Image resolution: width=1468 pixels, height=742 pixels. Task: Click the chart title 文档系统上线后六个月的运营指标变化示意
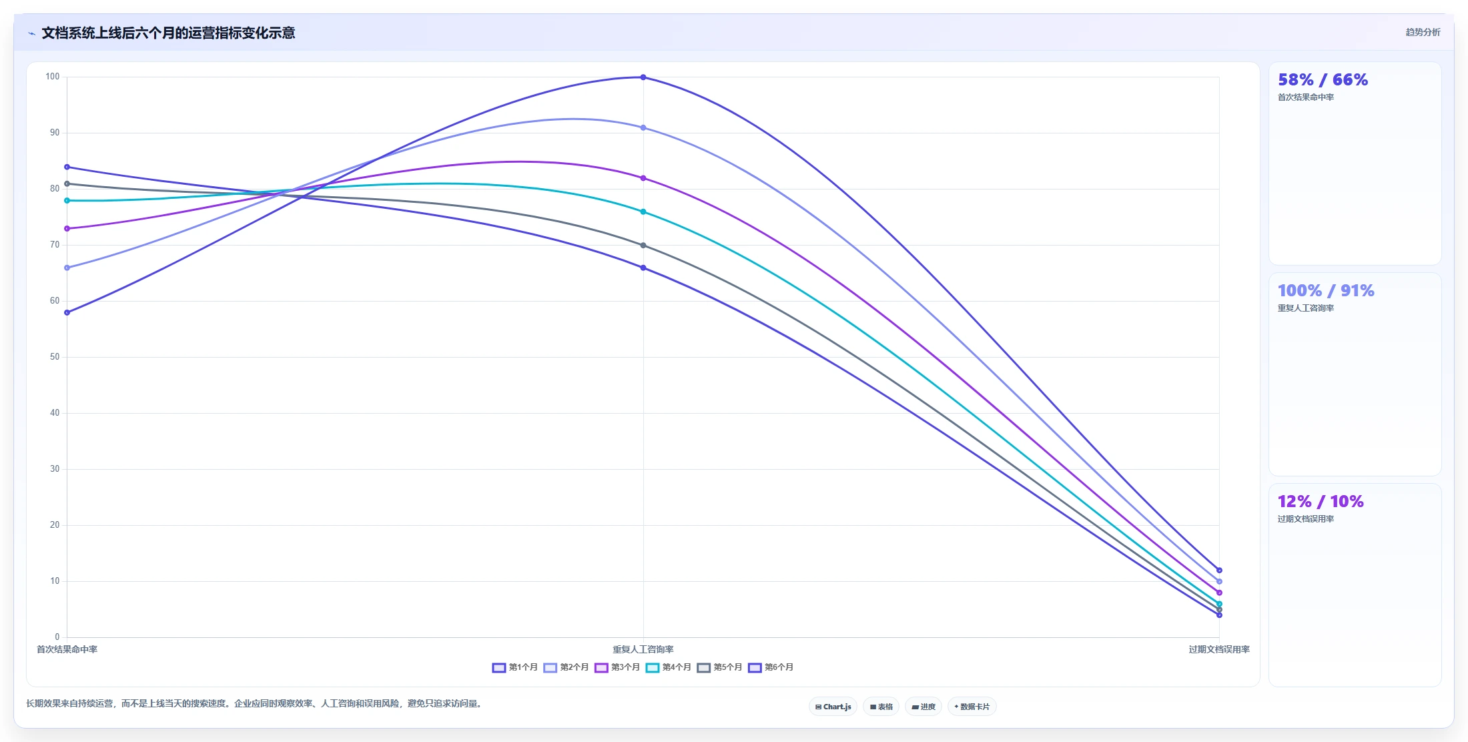tap(168, 33)
